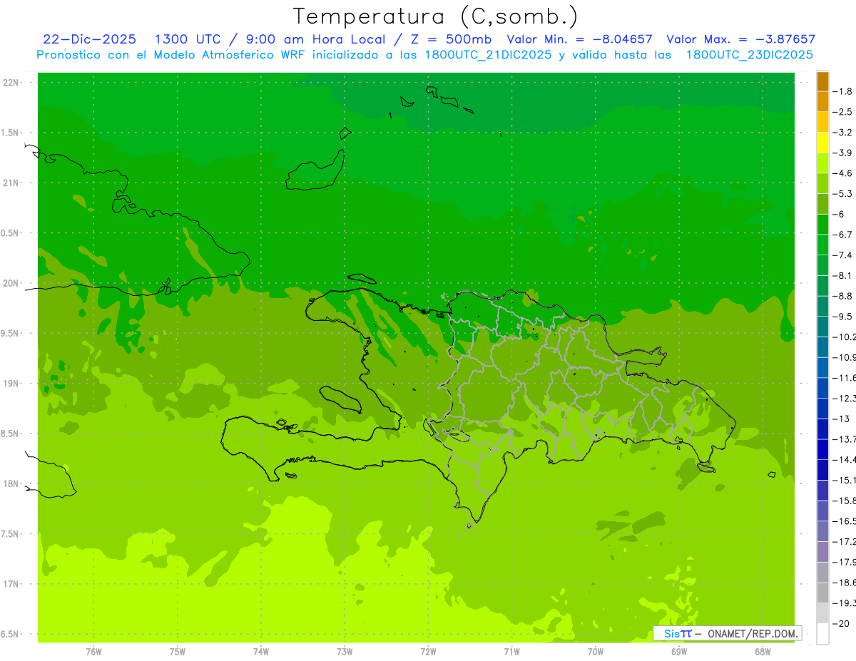Click the 'Valor Max. = -3.87657' text
This screenshot has width=856, height=661.
coord(740,39)
